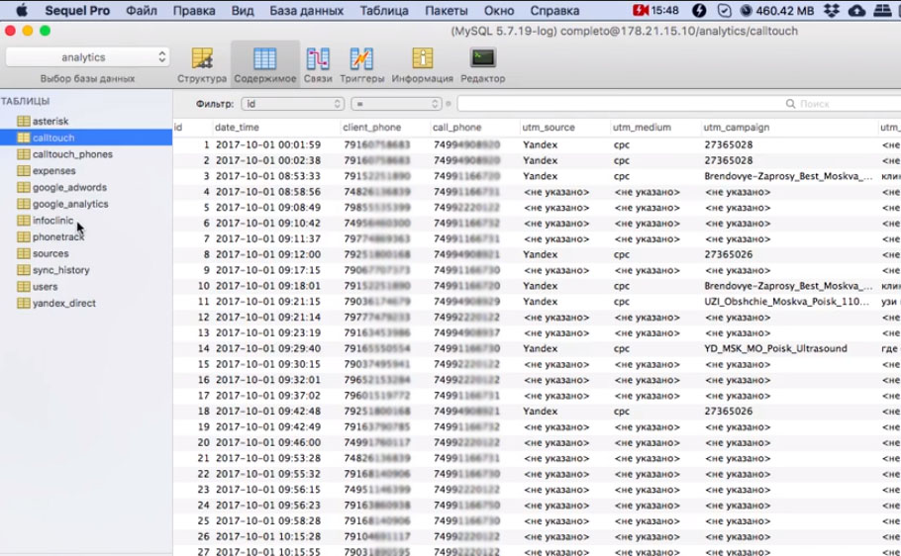Image resolution: width=901 pixels, height=556 pixels.
Task: Open the Таблица menu
Action: (384, 10)
